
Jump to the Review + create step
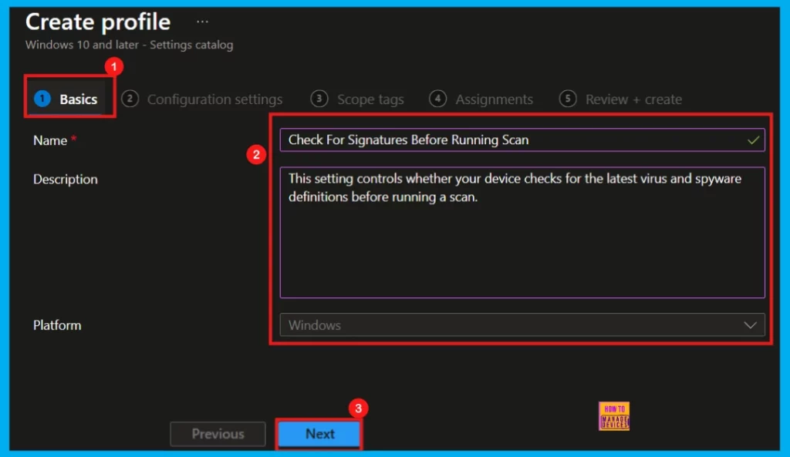click(x=621, y=99)
